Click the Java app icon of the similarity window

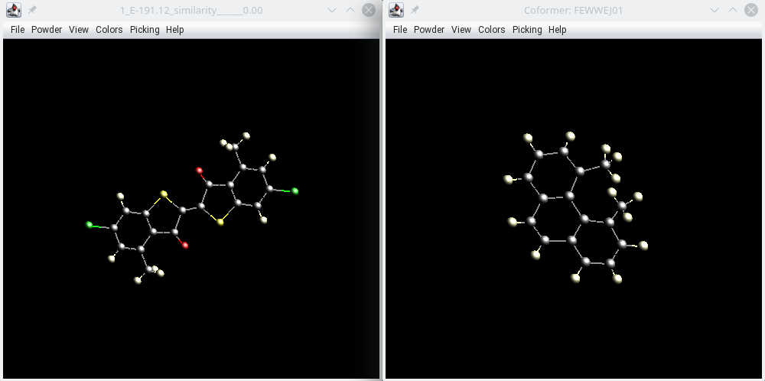(x=14, y=10)
